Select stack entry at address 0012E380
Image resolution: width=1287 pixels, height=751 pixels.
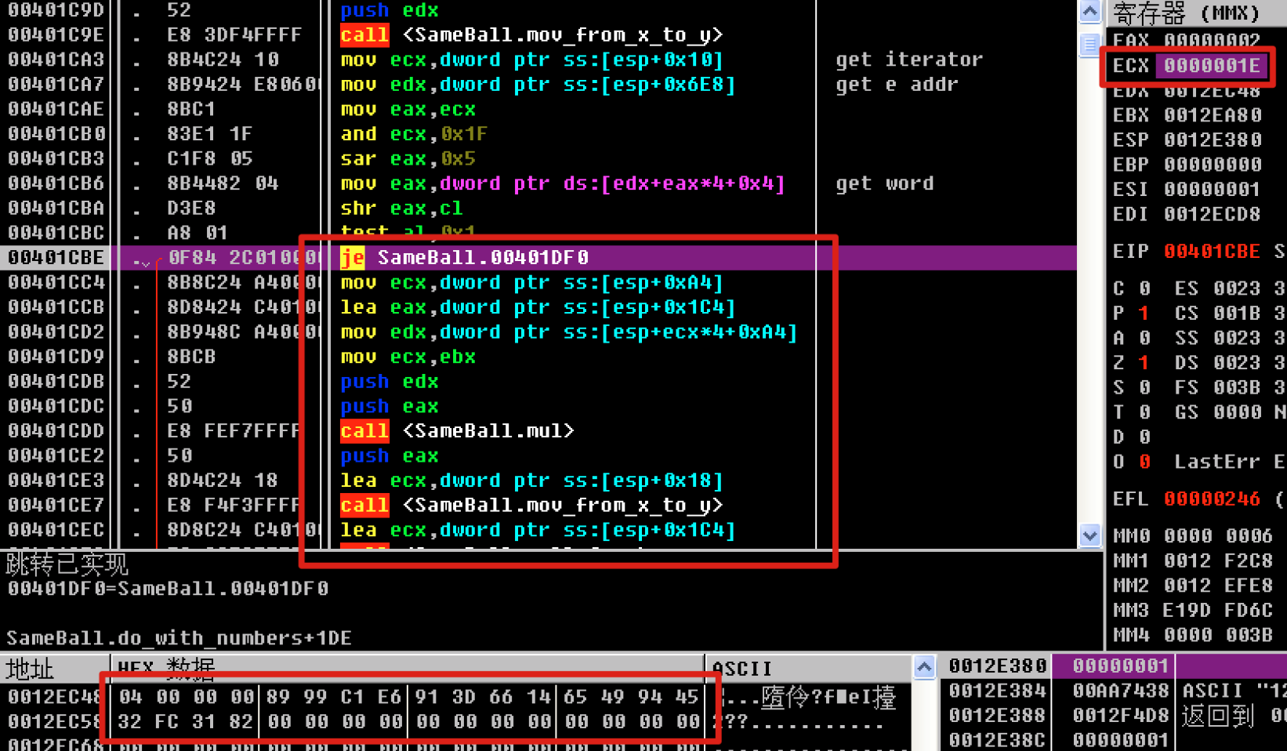pos(997,666)
